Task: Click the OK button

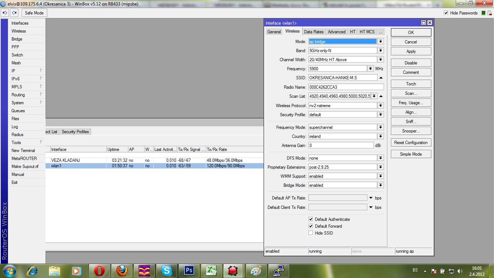Action: point(411,33)
